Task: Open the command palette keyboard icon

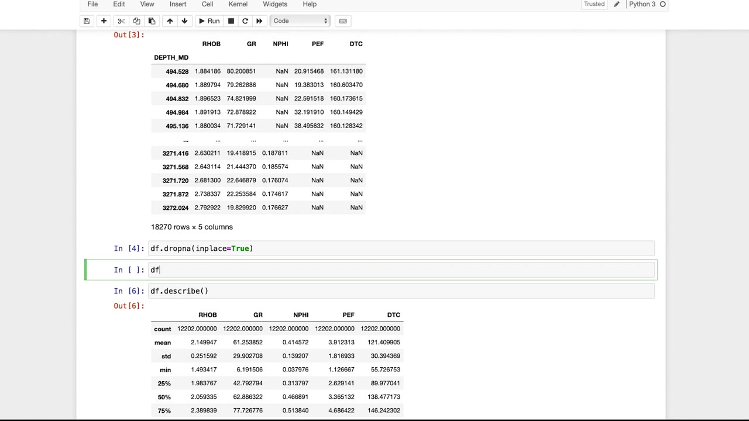Action: 343,21
